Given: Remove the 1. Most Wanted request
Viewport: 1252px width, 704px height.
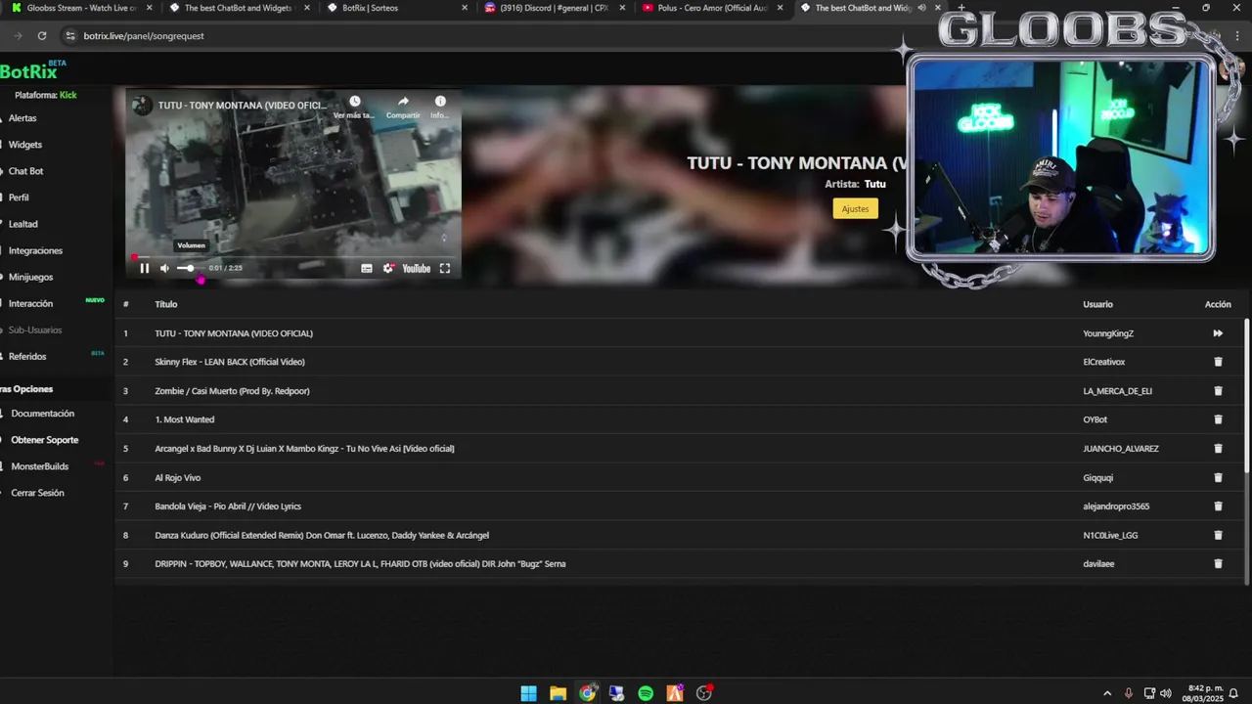Looking at the screenshot, I should (1218, 419).
